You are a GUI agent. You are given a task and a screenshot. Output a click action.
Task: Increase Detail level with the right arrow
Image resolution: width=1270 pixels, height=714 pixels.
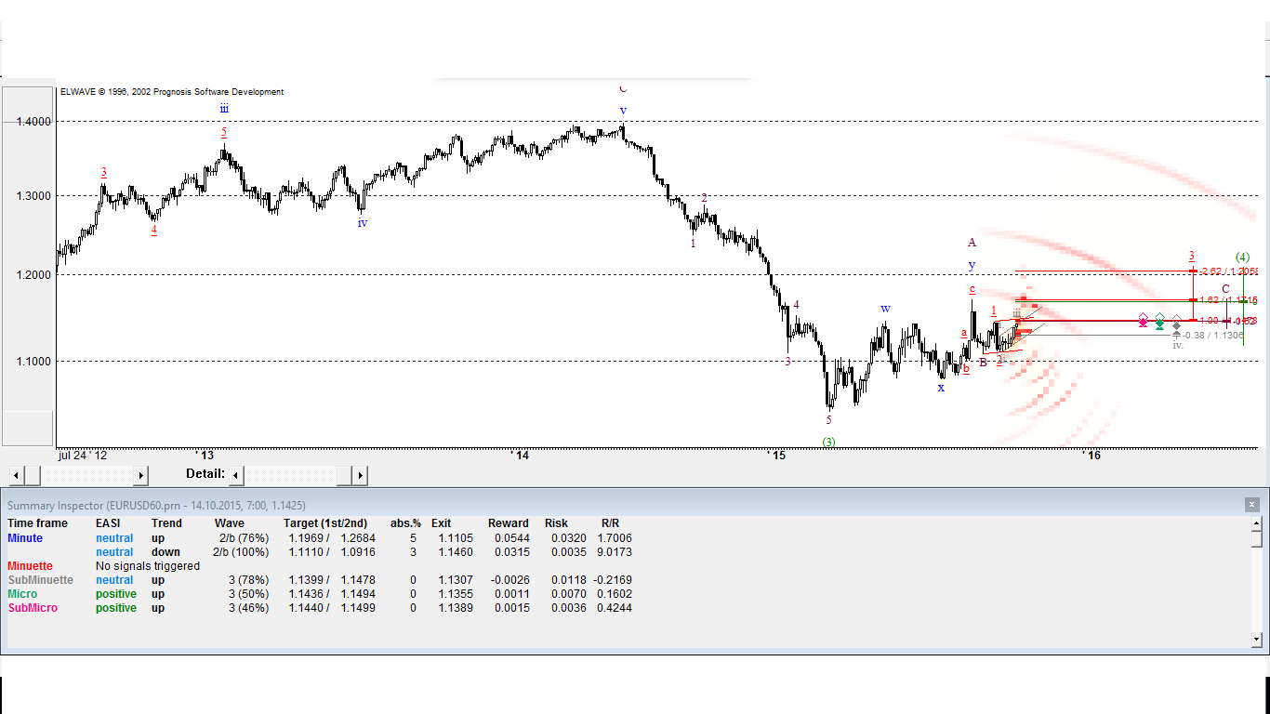coord(360,475)
